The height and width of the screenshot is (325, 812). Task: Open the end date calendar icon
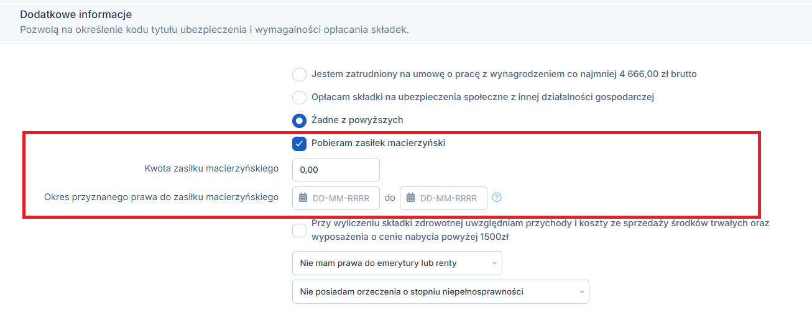[411, 198]
